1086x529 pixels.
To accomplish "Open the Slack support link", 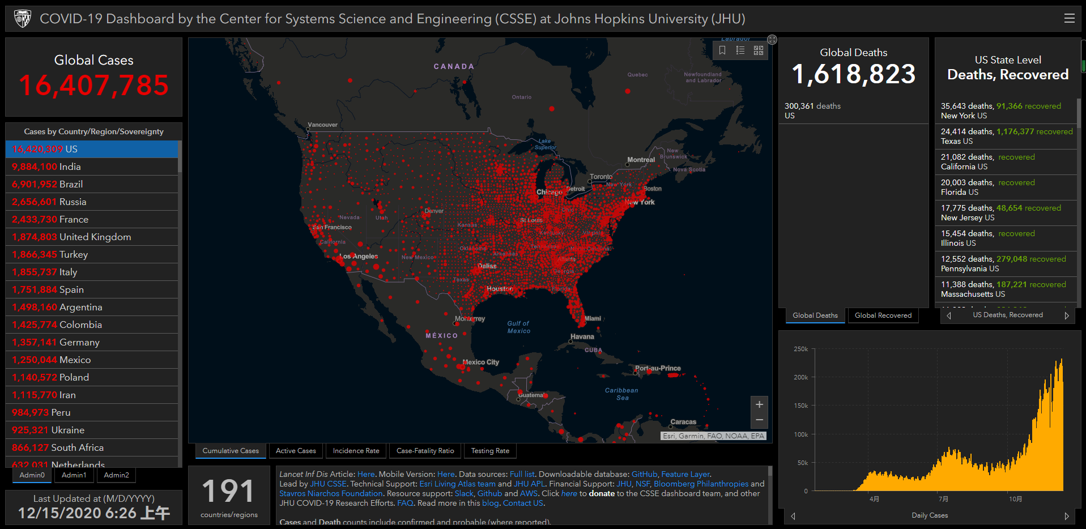I will [x=464, y=493].
